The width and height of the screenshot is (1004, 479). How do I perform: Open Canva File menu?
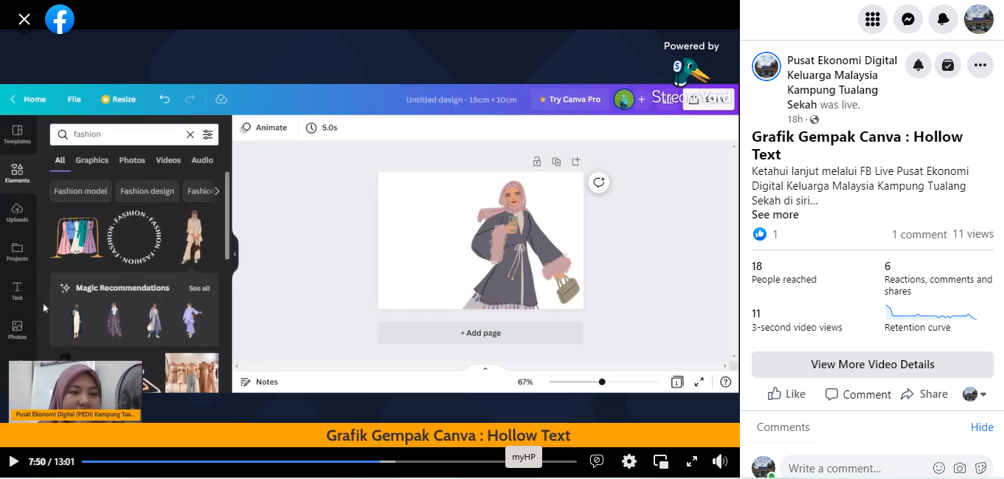click(x=75, y=99)
